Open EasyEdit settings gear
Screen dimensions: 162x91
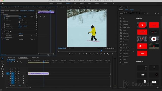click(x=157, y=87)
